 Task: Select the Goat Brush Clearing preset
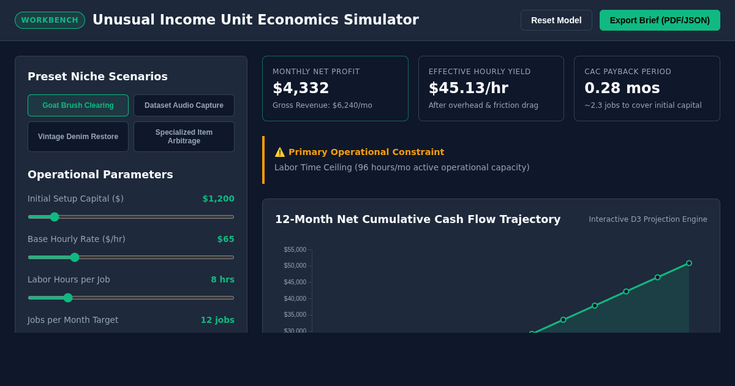pyautogui.click(x=78, y=105)
